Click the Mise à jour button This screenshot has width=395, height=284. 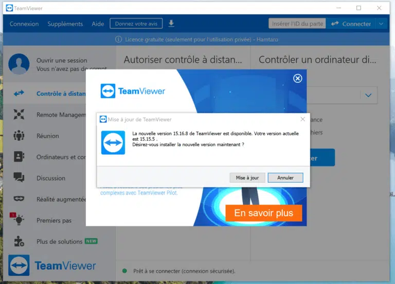tap(247, 177)
